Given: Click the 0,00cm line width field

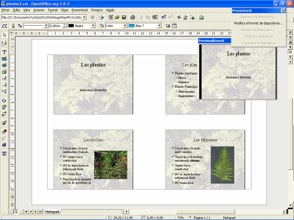Looking at the screenshot, I should (56, 26).
